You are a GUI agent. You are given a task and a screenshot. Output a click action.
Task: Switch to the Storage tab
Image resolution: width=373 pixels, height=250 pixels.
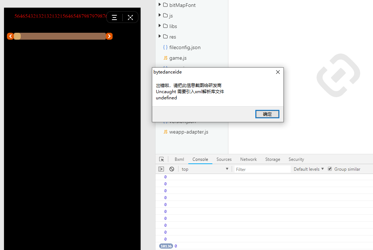272,159
